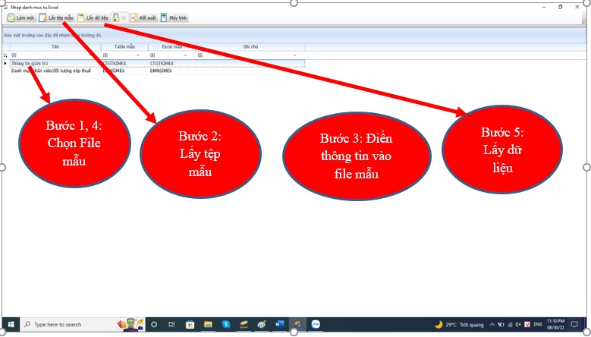Click the Làm mới refresh button
This screenshot has height=337, width=591.
tap(21, 17)
